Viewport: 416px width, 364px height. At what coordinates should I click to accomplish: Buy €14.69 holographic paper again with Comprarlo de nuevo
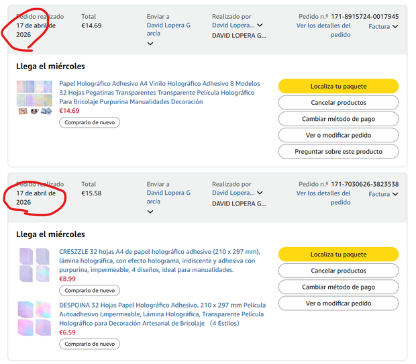pos(89,123)
